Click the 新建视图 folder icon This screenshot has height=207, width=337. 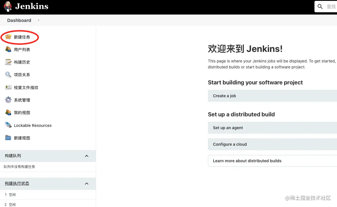(8, 137)
